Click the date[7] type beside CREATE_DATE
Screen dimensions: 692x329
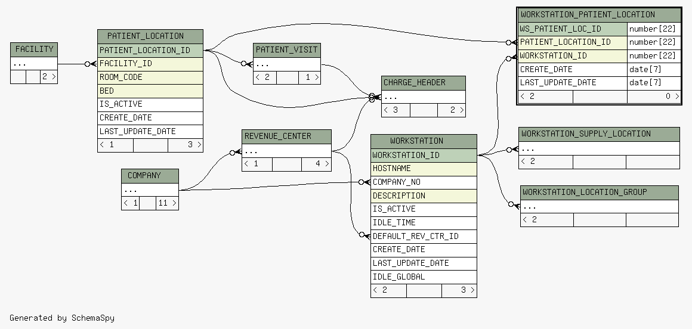point(654,70)
